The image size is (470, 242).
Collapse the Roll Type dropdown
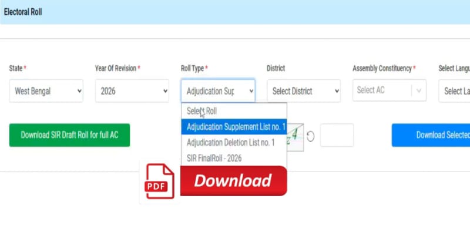218,91
